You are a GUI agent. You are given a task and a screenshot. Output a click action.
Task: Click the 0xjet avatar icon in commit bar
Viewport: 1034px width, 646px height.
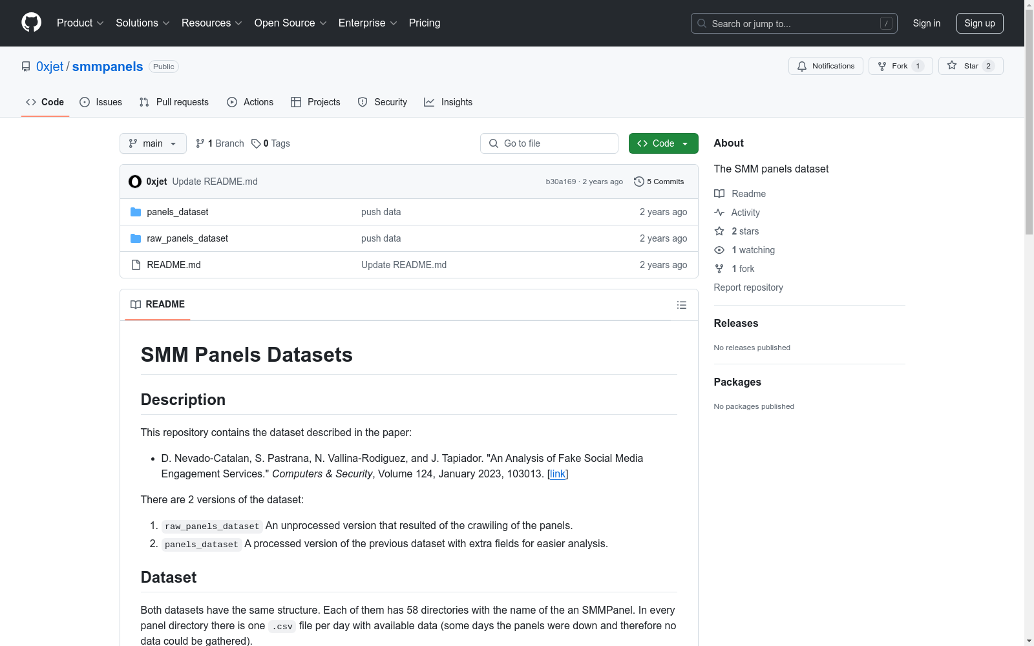135,182
